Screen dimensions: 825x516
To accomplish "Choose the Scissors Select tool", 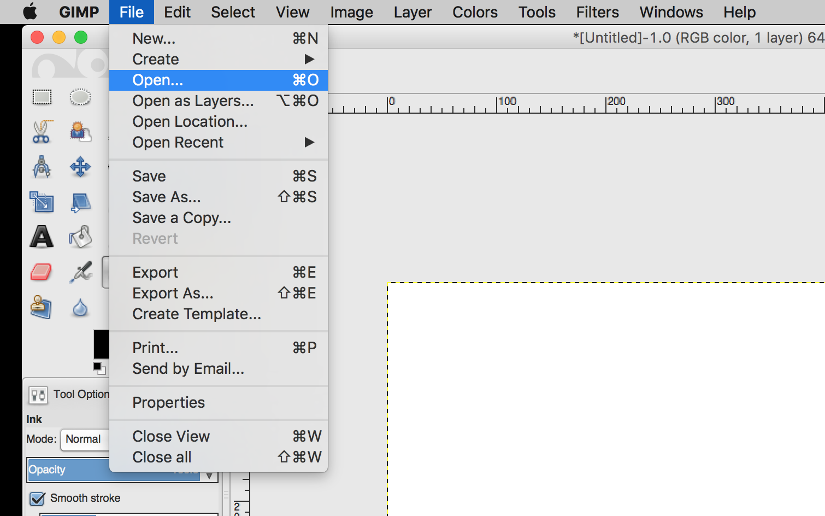I will (42, 132).
